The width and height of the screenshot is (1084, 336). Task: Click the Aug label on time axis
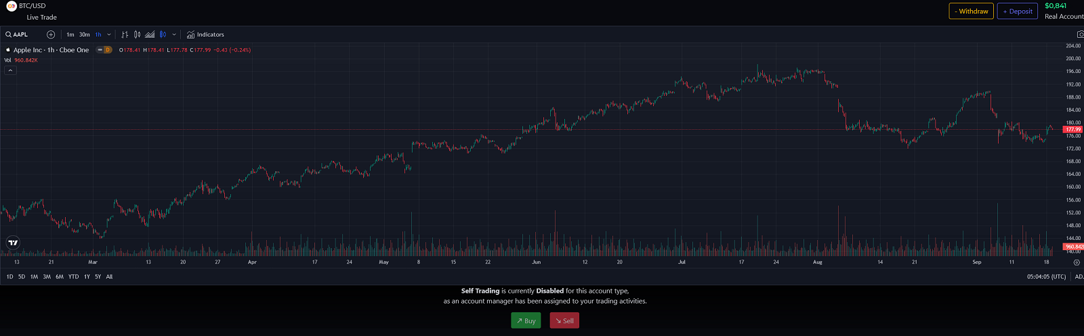[x=818, y=262]
